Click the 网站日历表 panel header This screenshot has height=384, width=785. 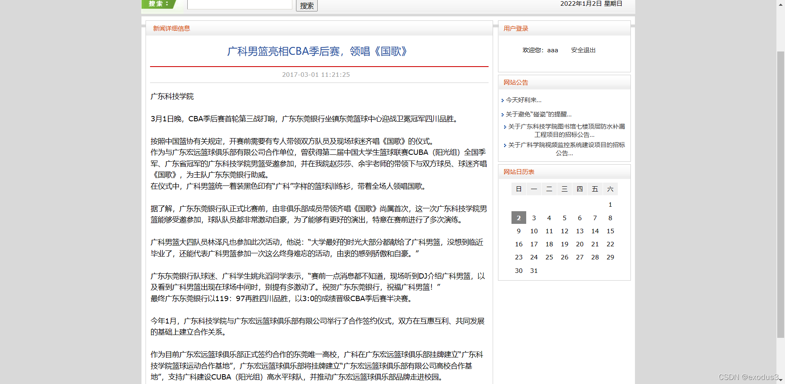(x=519, y=172)
